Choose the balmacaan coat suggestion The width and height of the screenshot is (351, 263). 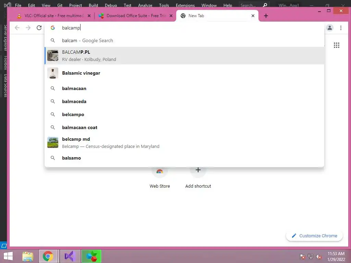click(x=184, y=127)
